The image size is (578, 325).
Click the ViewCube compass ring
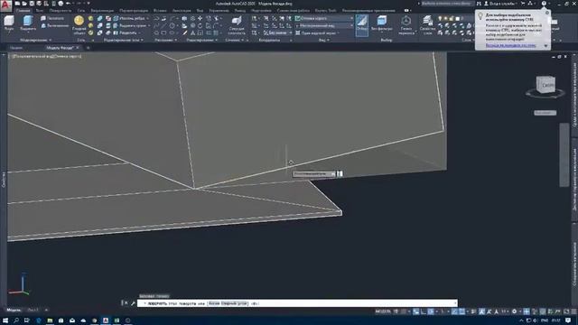(545, 94)
